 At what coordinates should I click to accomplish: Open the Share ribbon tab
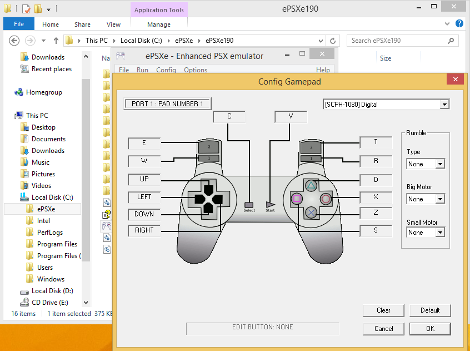82,24
